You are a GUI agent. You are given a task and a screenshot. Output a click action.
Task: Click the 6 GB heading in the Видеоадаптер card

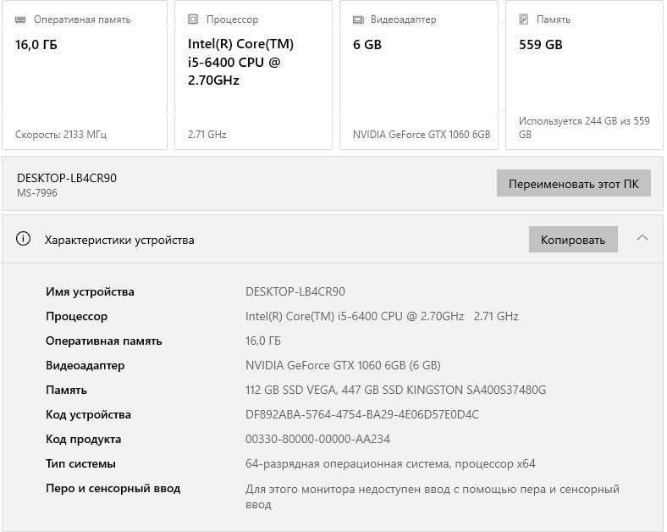pos(367,45)
